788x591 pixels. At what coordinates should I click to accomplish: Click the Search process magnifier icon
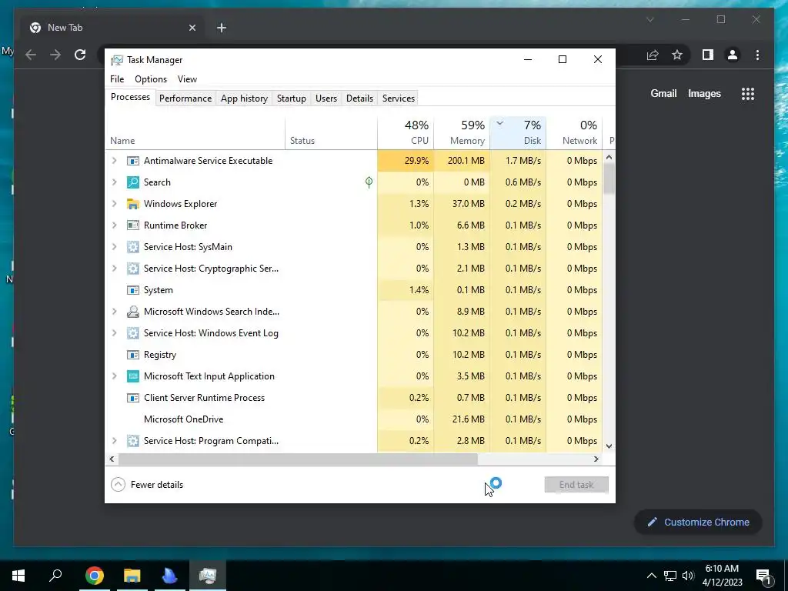[132, 182]
